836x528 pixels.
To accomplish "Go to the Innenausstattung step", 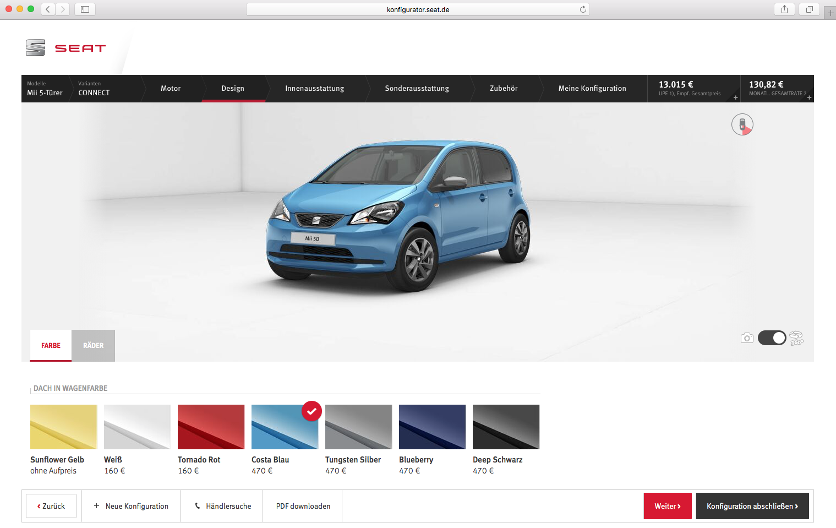I will 315,89.
